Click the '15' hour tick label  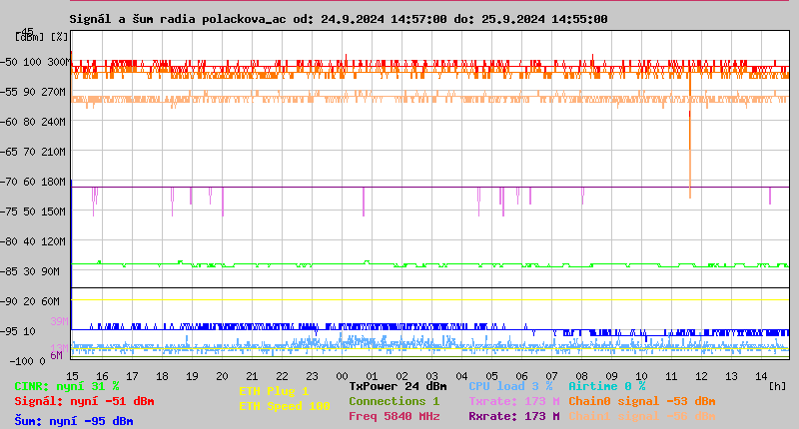click(72, 376)
